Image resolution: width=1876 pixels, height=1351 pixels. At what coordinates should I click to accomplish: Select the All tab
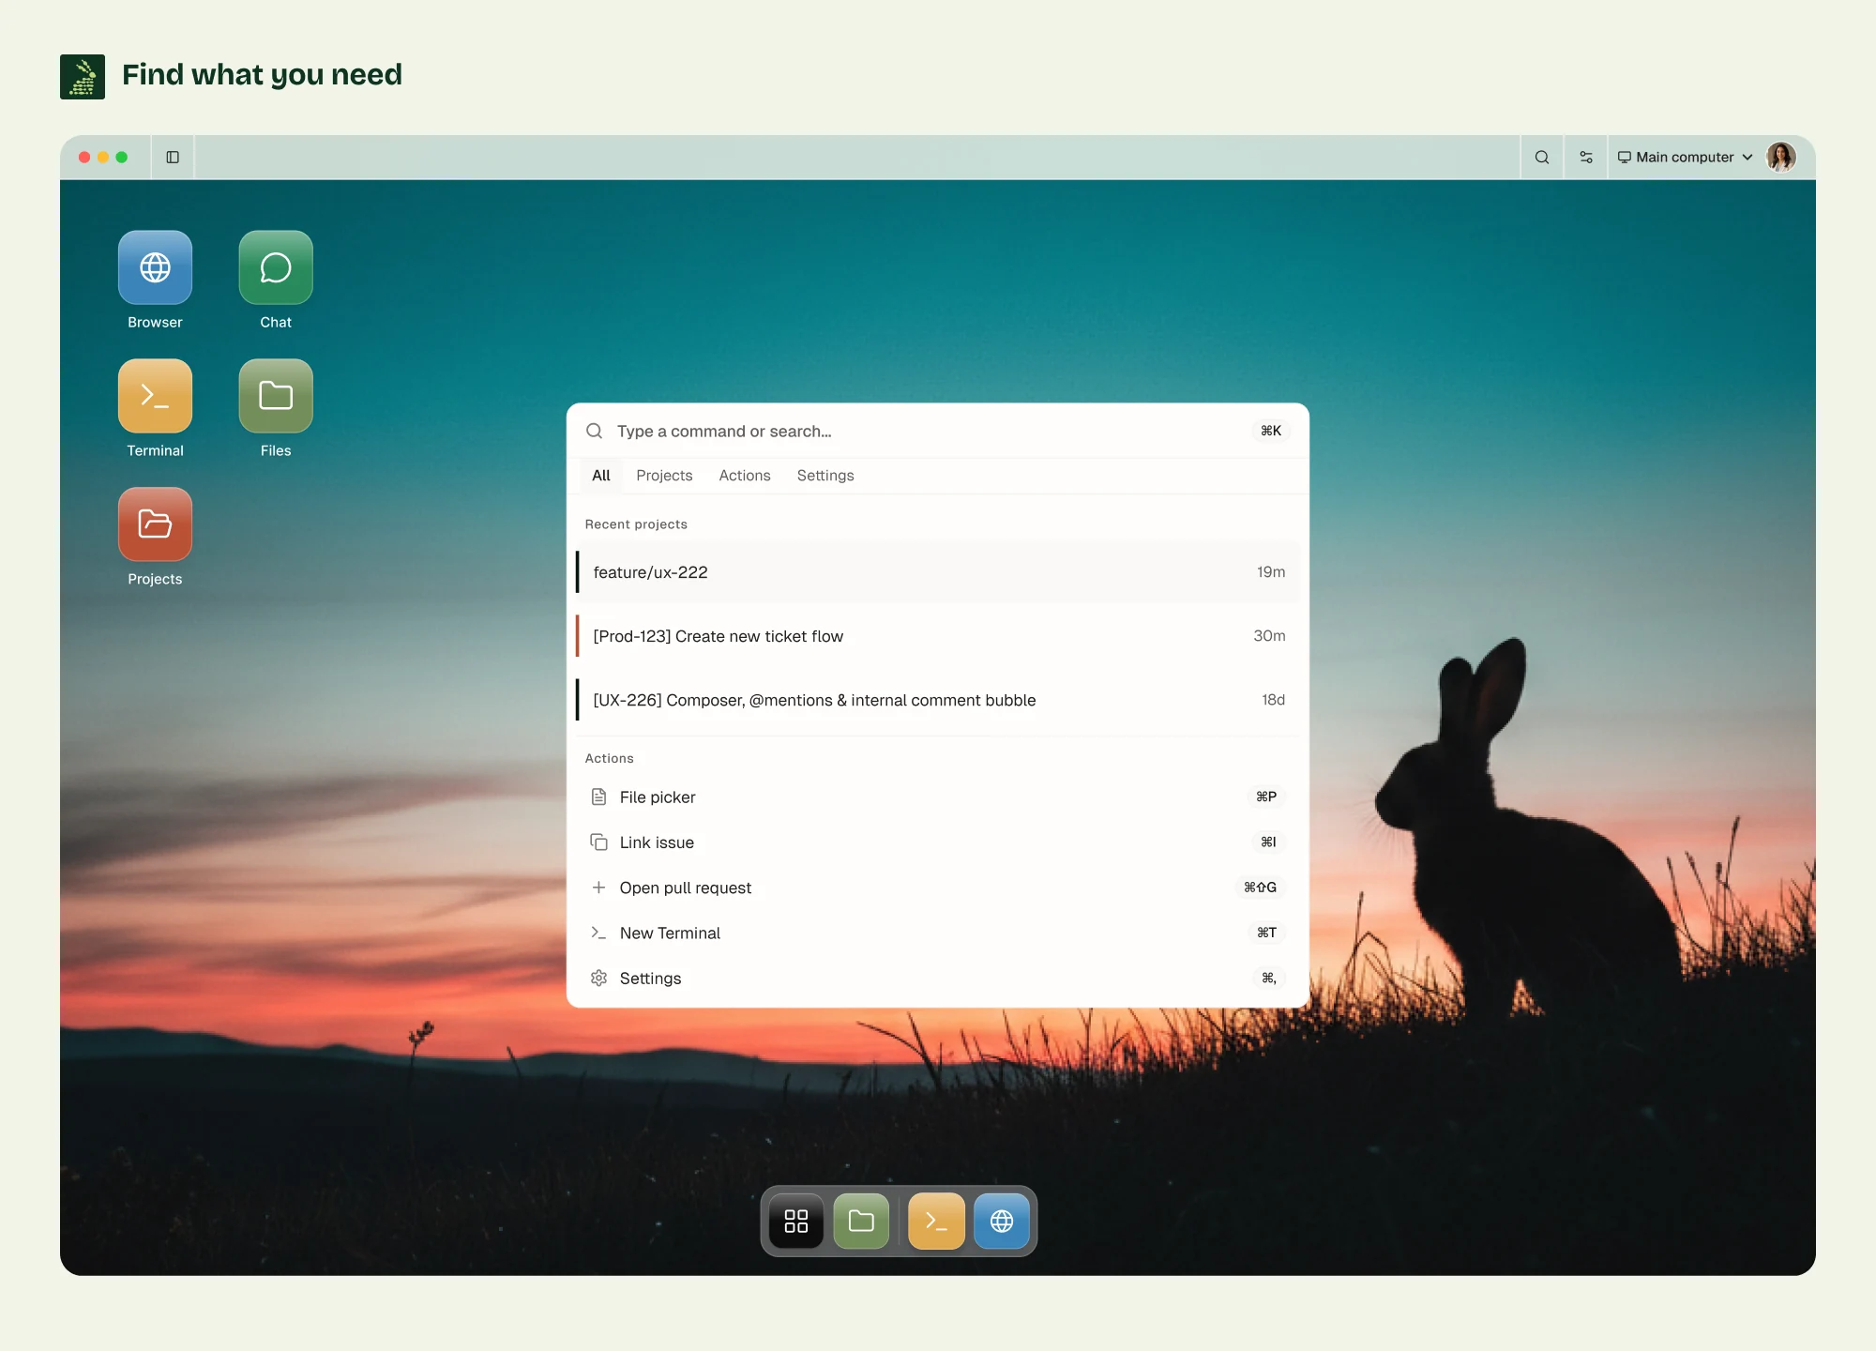(601, 476)
